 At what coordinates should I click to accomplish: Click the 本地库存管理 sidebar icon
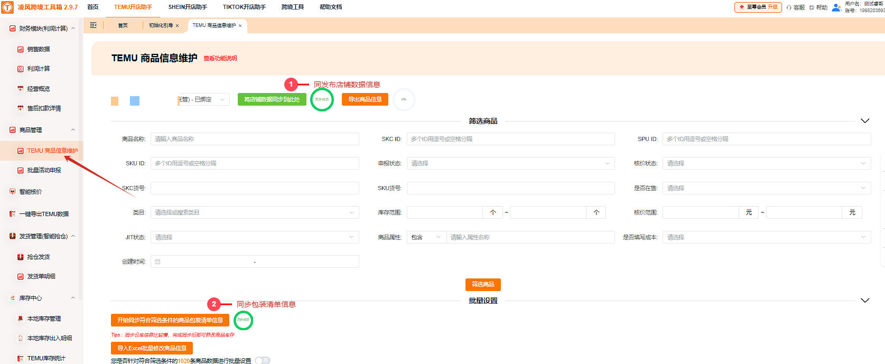tap(21, 319)
